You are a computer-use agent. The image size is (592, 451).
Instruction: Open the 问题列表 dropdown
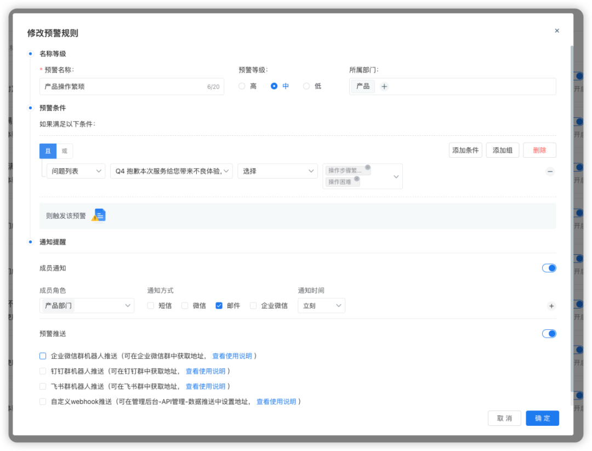coord(76,171)
